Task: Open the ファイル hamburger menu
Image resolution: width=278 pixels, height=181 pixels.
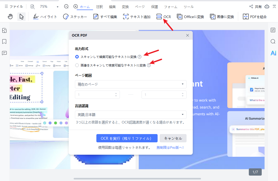Action: pos(14,6)
